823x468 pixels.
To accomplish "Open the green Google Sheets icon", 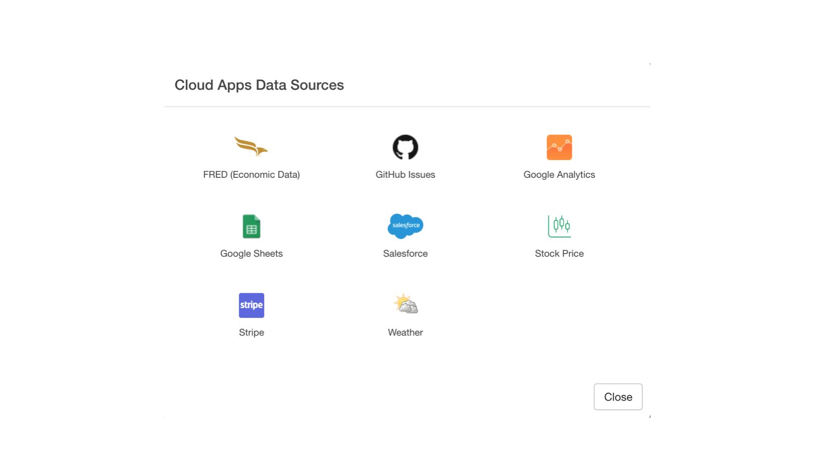I will [x=251, y=226].
